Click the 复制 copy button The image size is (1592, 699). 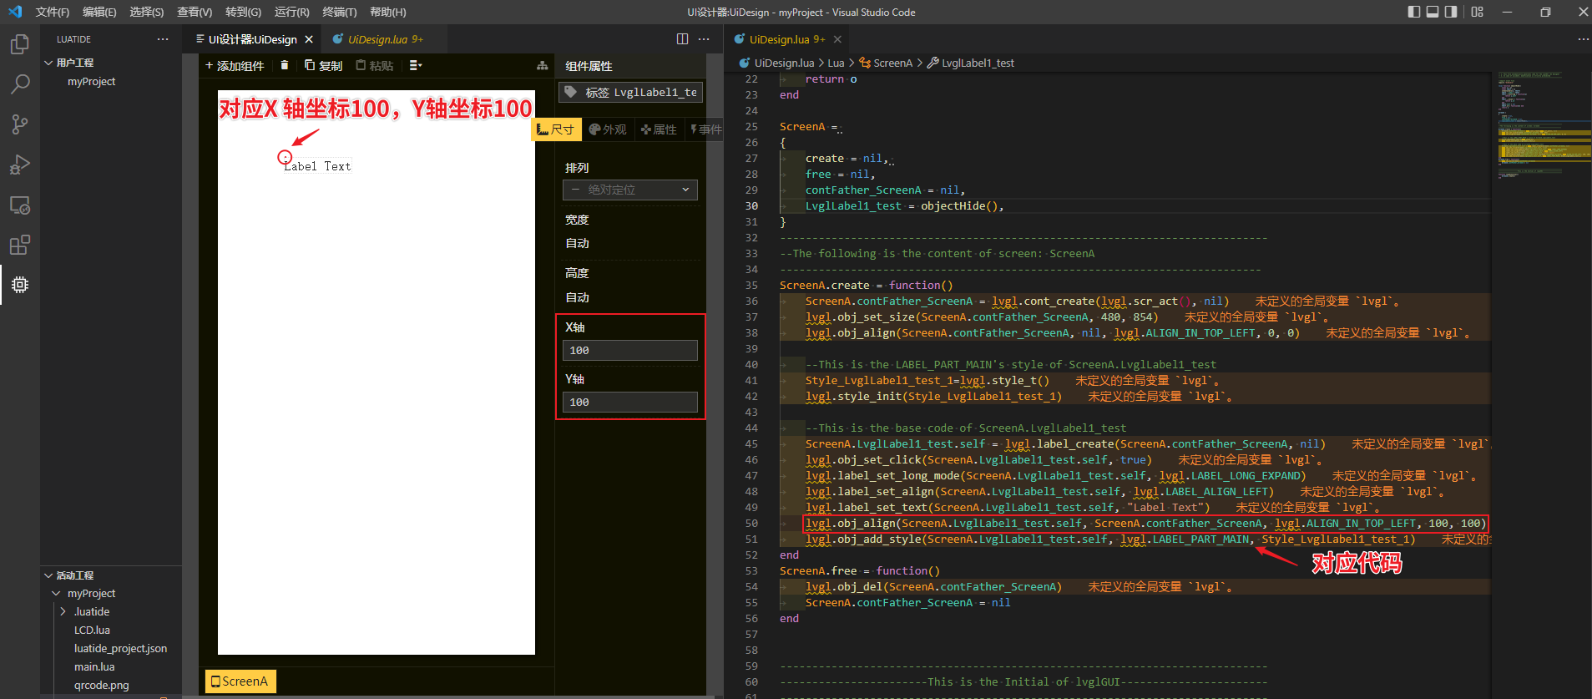pos(323,65)
